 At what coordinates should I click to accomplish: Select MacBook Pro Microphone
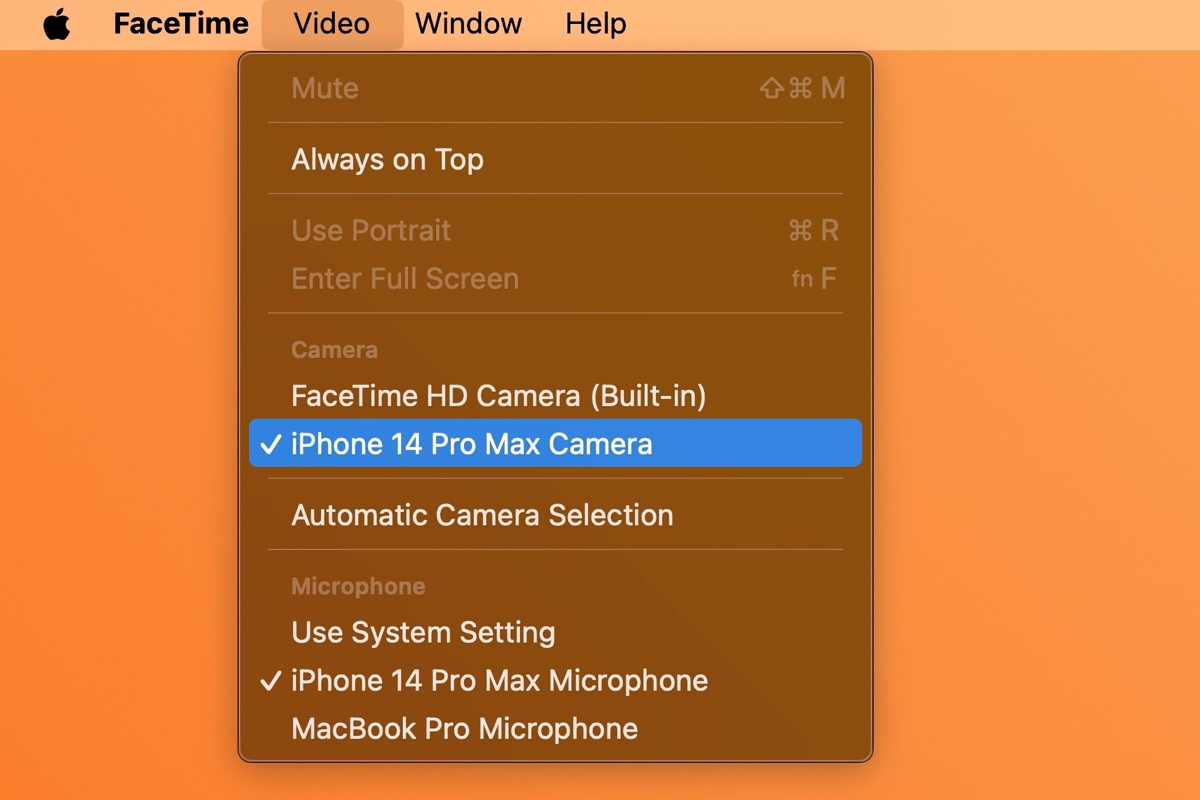point(555,728)
